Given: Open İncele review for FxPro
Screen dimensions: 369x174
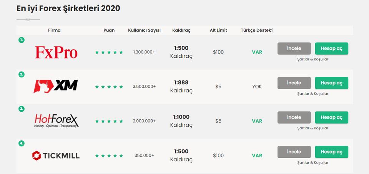Looking at the screenshot, I should 294,49.
